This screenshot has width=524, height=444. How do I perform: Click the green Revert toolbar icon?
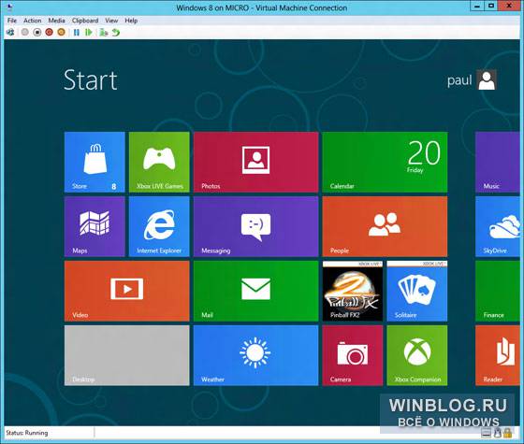tap(116, 33)
